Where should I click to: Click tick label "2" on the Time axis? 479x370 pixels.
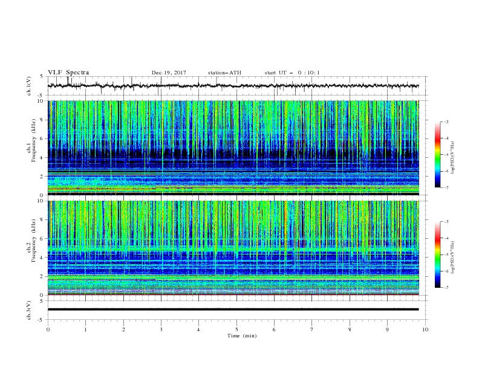123,329
